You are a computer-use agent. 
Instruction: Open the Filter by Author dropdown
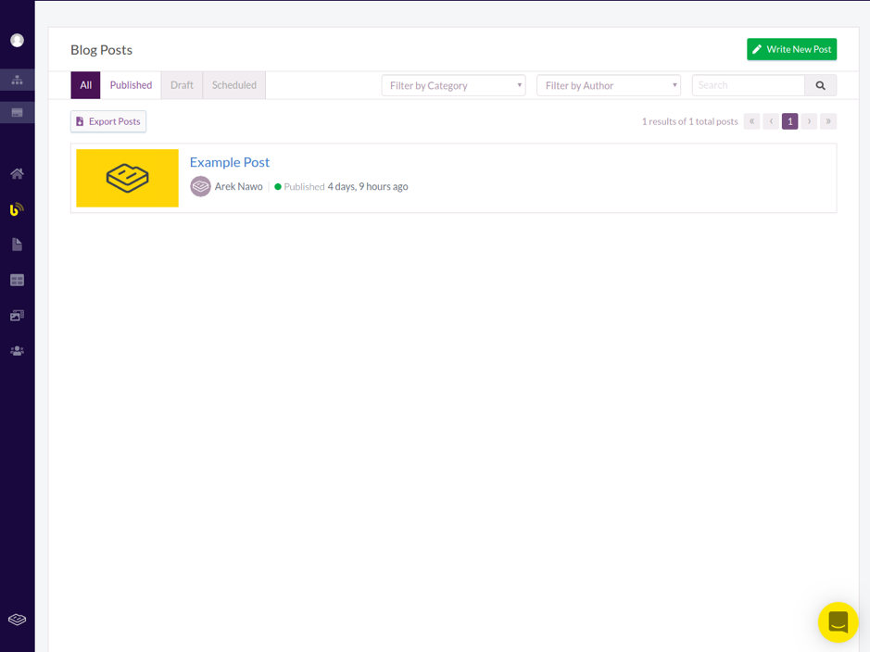click(609, 84)
